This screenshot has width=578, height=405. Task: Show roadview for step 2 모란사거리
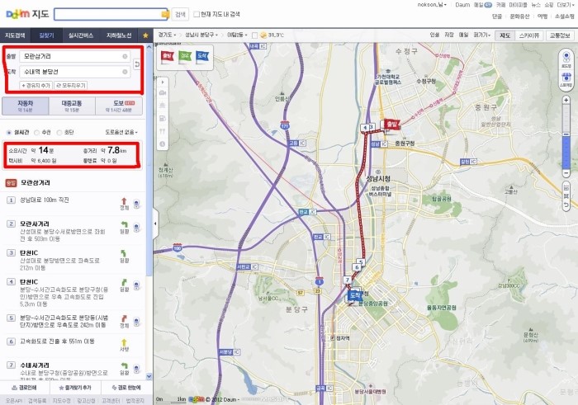coord(136,228)
